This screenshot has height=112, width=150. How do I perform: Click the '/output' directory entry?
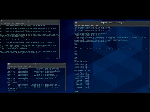tap(52, 74)
